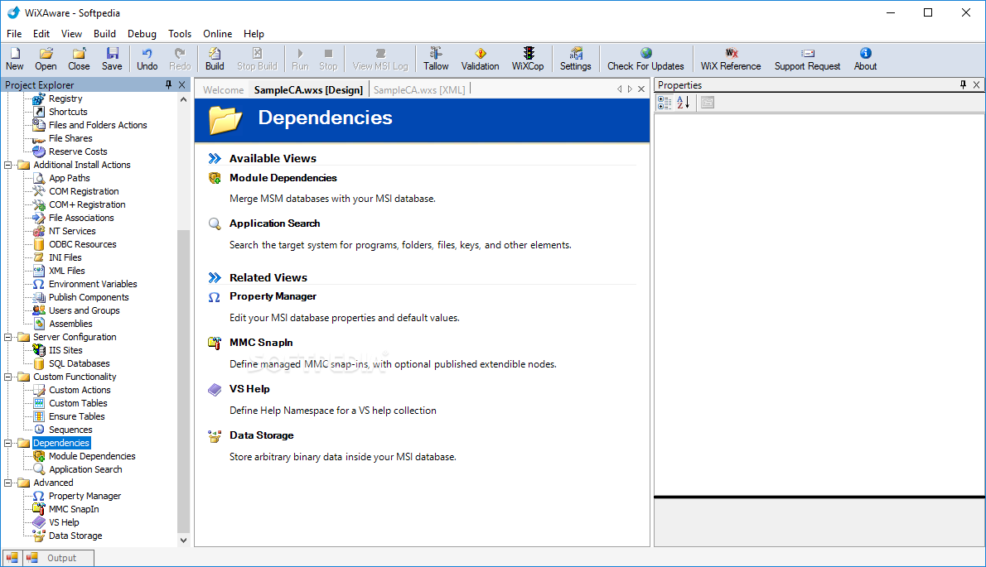Open the File menu

coord(14,34)
